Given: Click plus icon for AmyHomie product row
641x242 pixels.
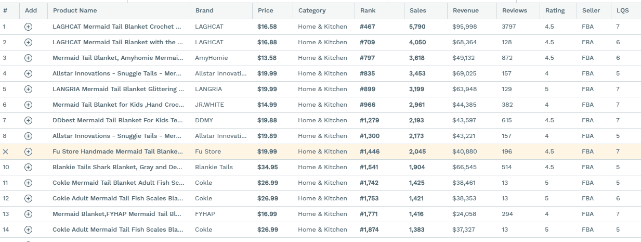Looking at the screenshot, I should pos(29,58).
